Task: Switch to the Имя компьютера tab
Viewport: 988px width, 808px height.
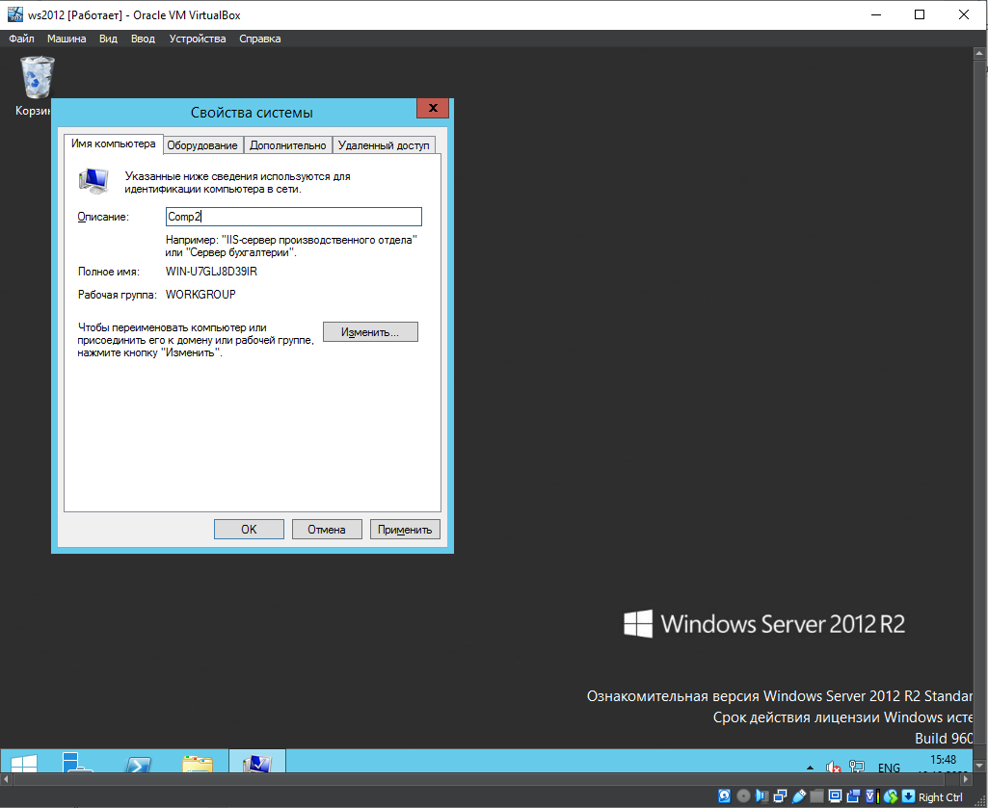Action: [114, 143]
